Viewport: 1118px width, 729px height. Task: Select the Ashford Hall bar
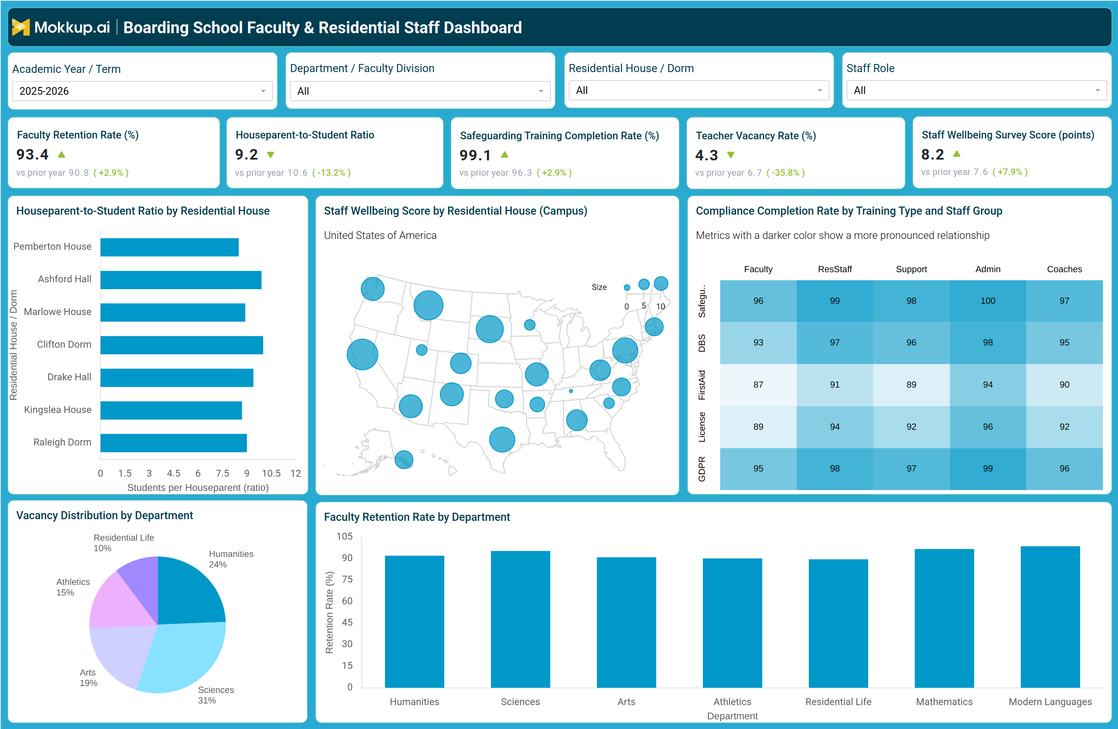[181, 280]
